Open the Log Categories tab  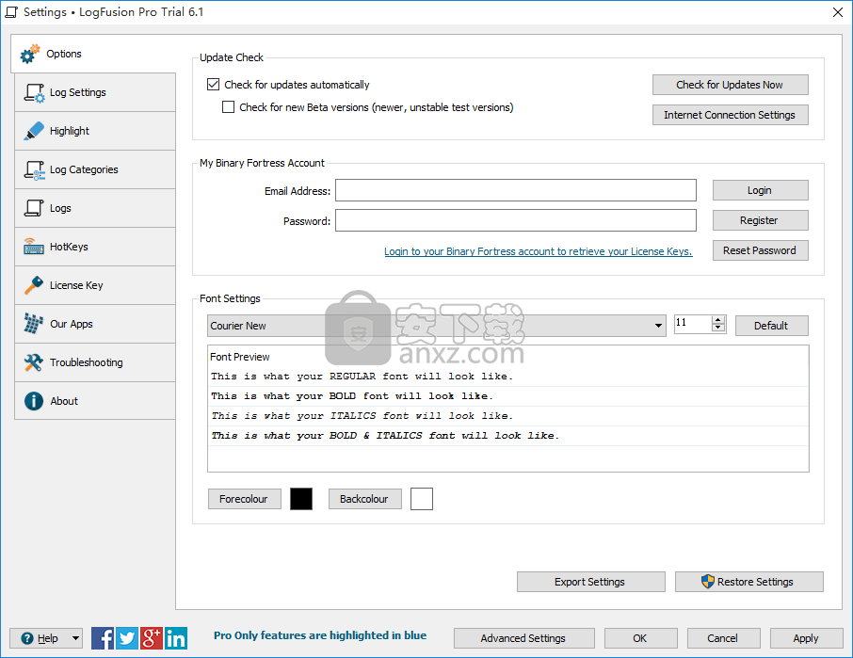pos(95,169)
